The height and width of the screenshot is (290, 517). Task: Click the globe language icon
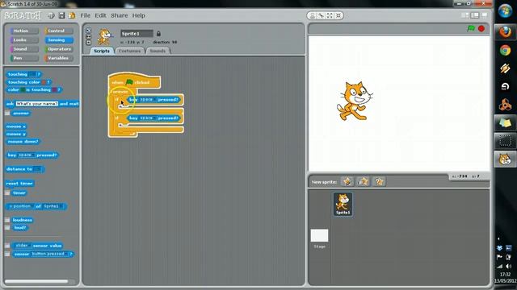[x=51, y=15]
